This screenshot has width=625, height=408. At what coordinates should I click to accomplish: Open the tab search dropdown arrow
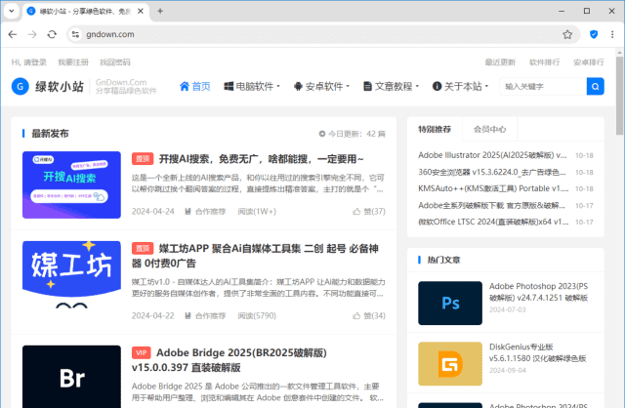[11, 11]
